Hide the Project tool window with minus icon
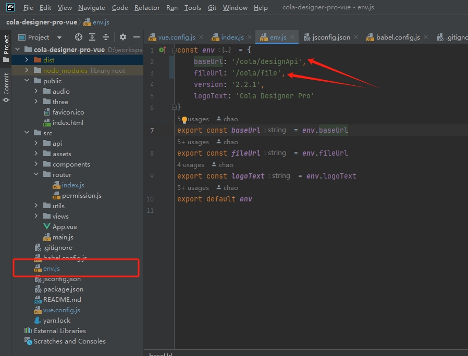 (137, 37)
